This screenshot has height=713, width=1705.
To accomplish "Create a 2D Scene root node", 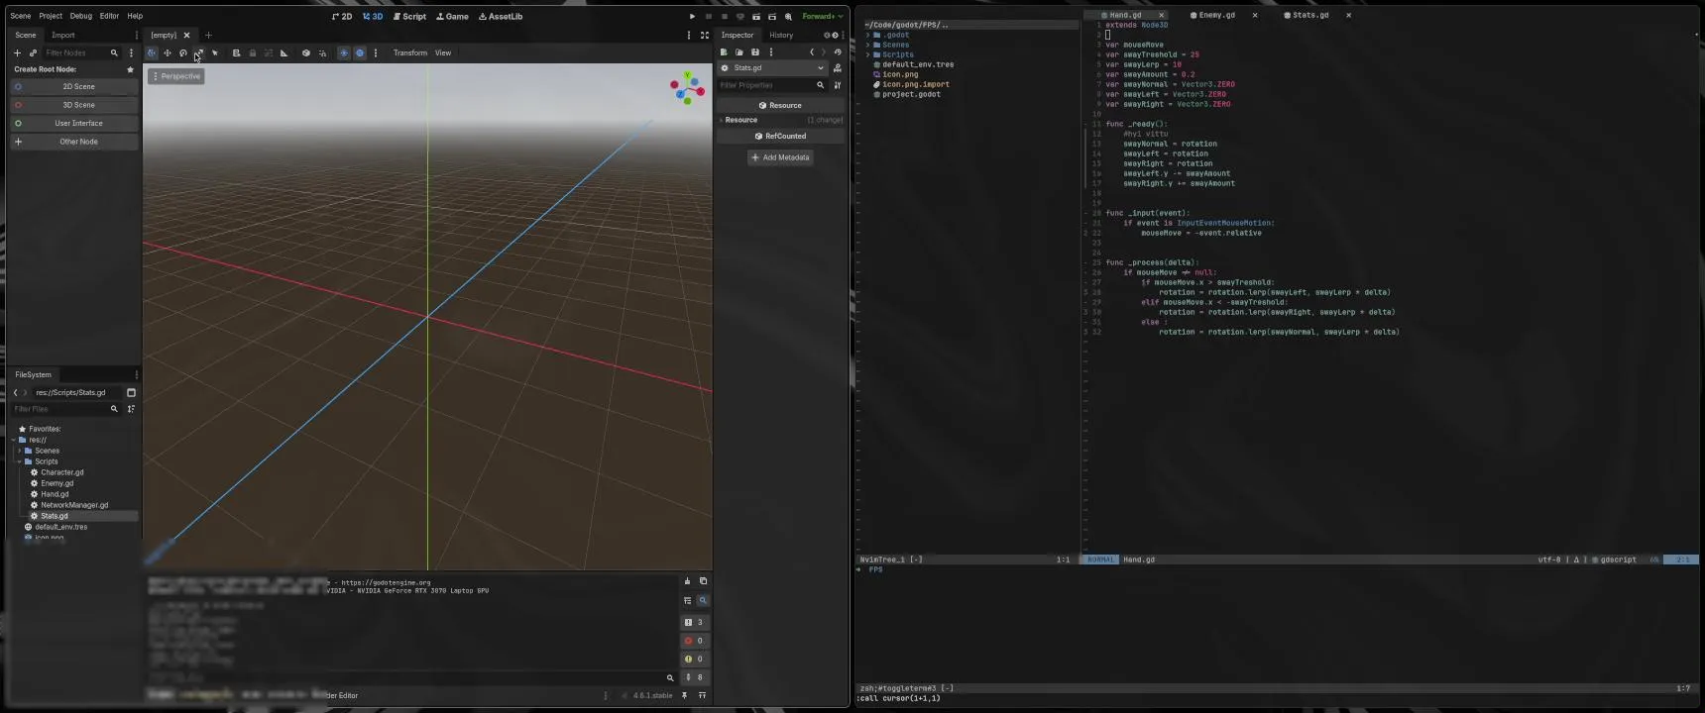I will coord(74,86).
